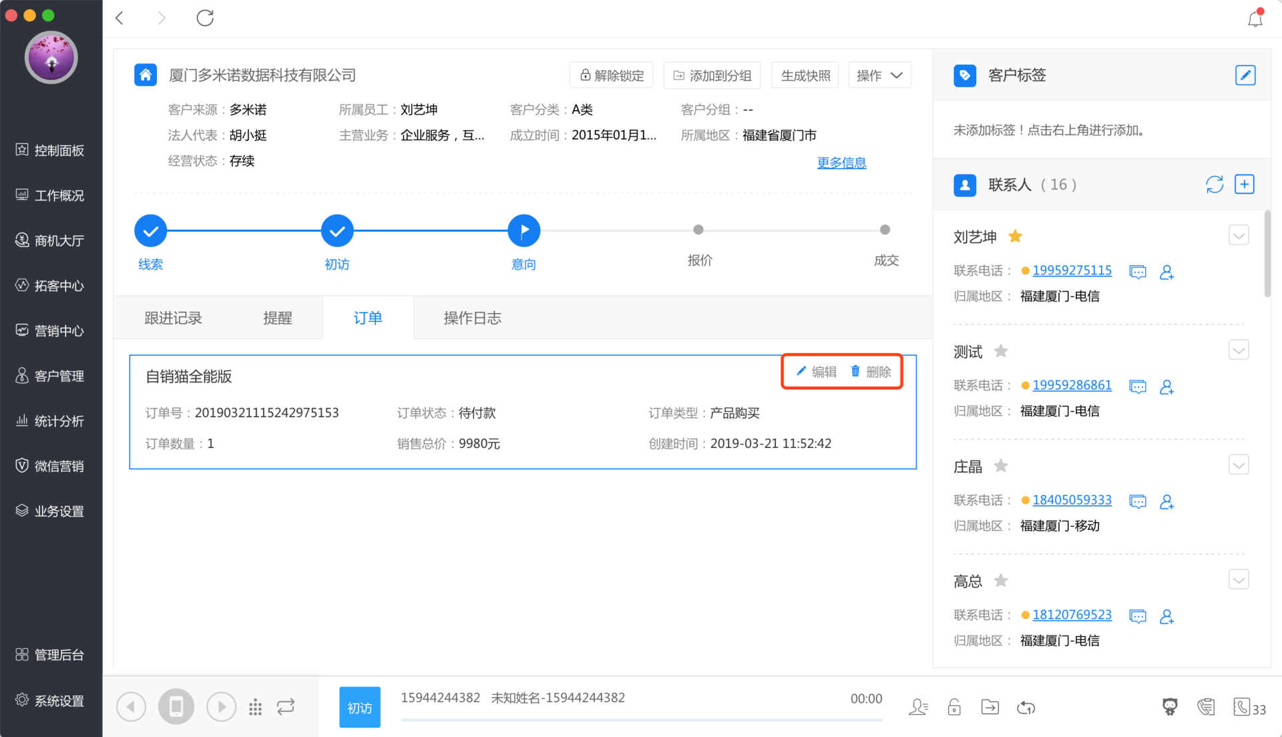Click the 生成快照 button
This screenshot has height=737, width=1282.
[805, 75]
